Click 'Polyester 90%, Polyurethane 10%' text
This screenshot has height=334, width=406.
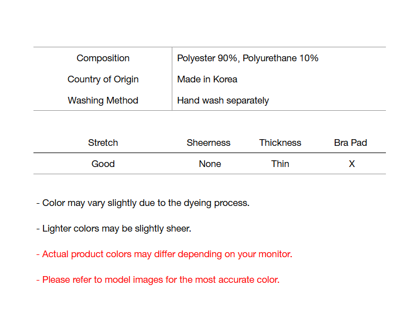248,58
